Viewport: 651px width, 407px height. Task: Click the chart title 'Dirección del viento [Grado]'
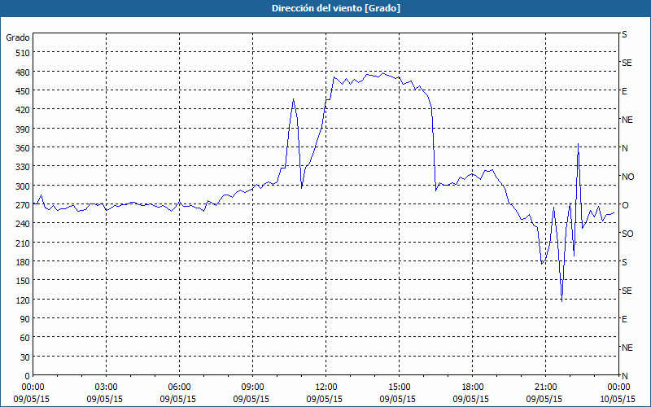[x=336, y=8]
